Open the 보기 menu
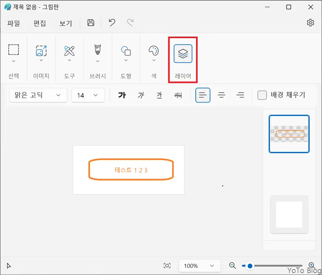 pos(66,23)
